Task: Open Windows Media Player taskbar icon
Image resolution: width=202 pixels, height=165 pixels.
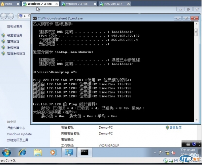Action: [53, 153]
